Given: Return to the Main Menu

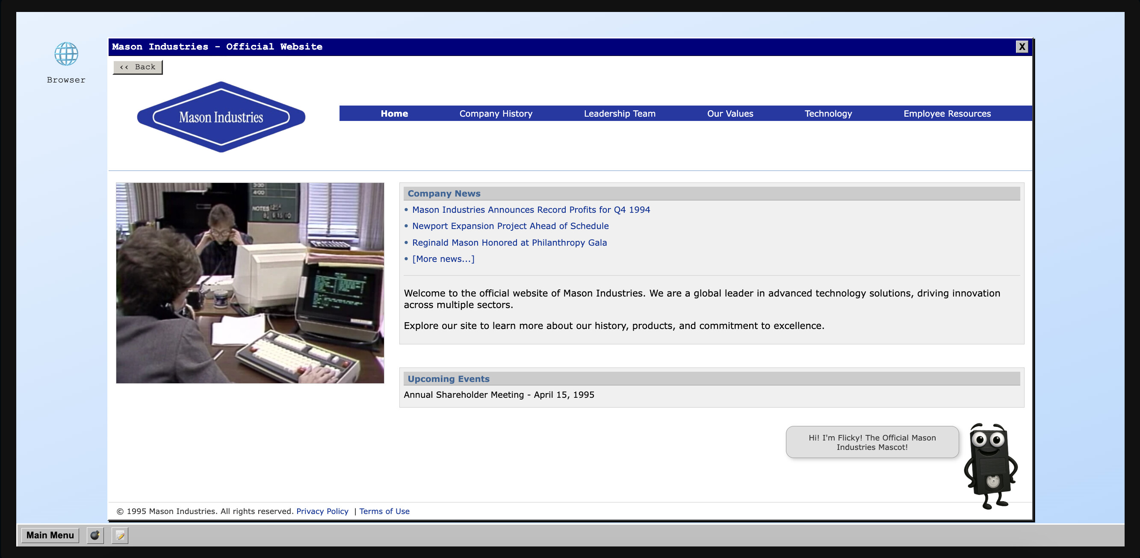Looking at the screenshot, I should coord(50,535).
